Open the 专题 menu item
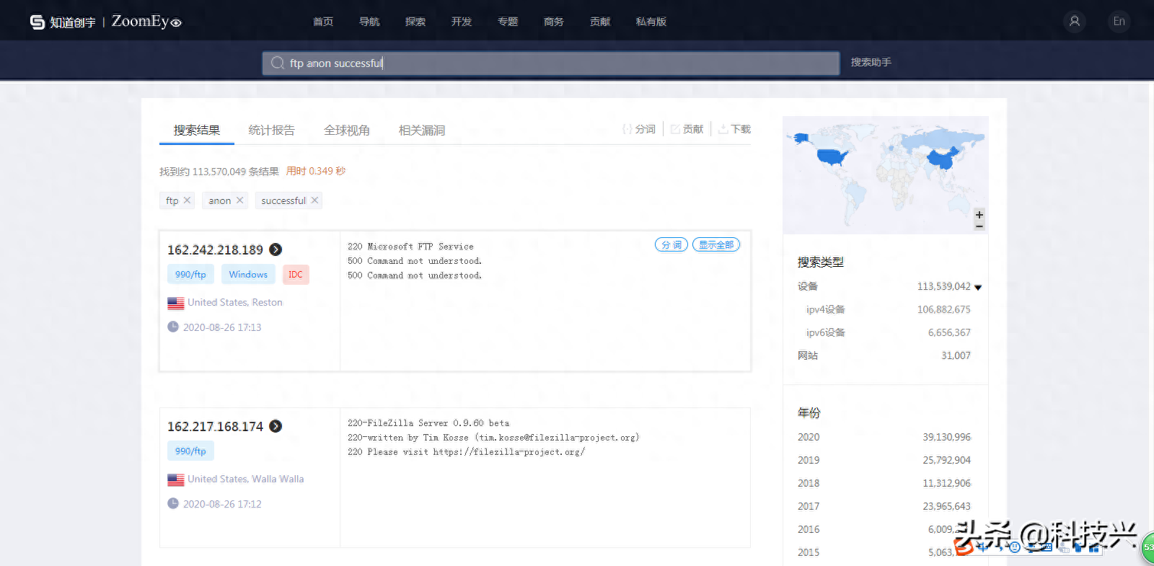This screenshot has width=1154, height=566. click(508, 22)
